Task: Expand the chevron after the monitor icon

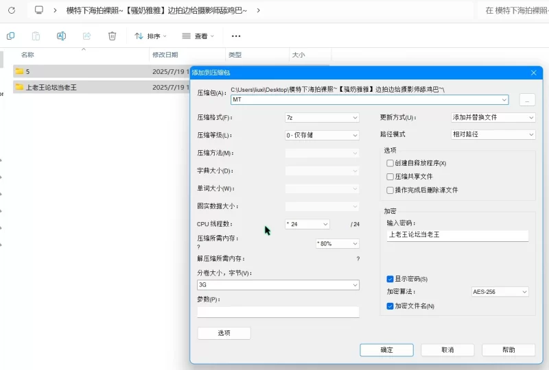Action: [55, 10]
